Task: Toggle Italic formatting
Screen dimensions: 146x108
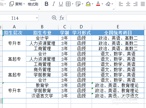Action: pos(53,4)
